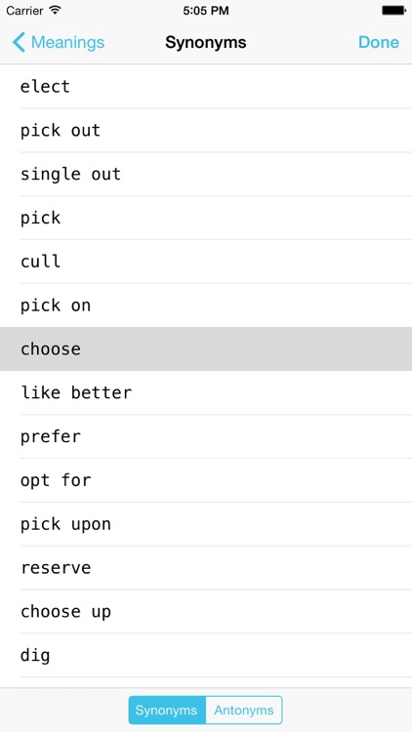Screen dimensions: 412x732
Task: Tap the "pick" list entry
Action: [206, 218]
